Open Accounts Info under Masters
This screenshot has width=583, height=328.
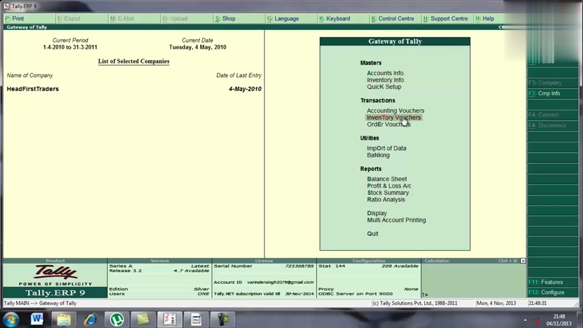coord(386,73)
